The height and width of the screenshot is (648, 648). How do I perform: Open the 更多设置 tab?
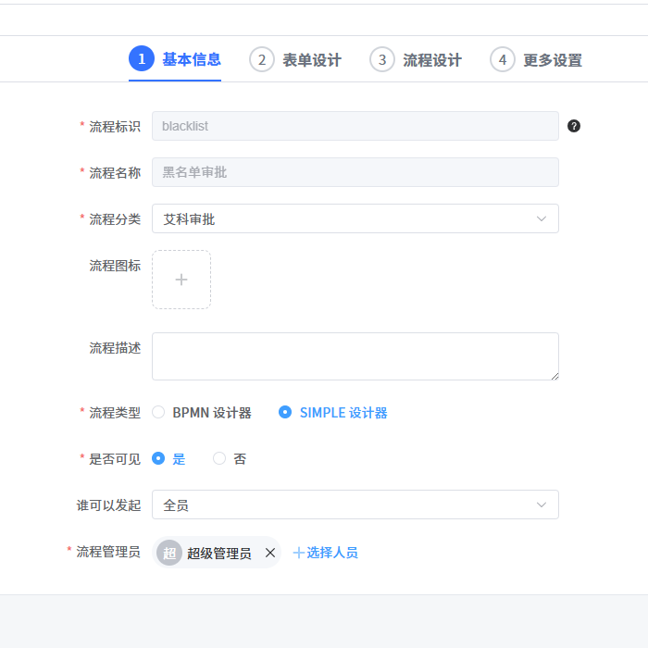(x=552, y=60)
